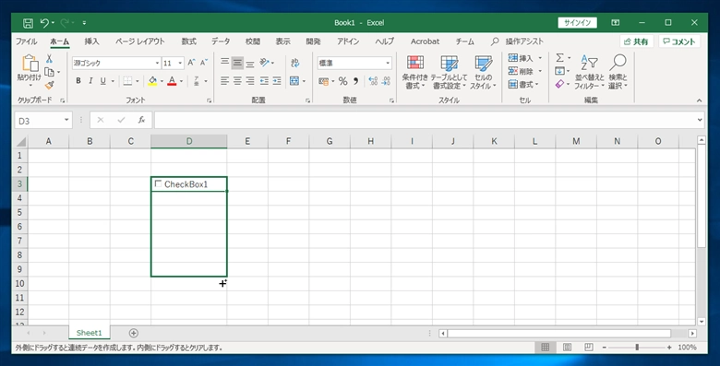Click the AutoSum sigma icon
Image resolution: width=720 pixels, height=366 pixels.
pos(559,58)
